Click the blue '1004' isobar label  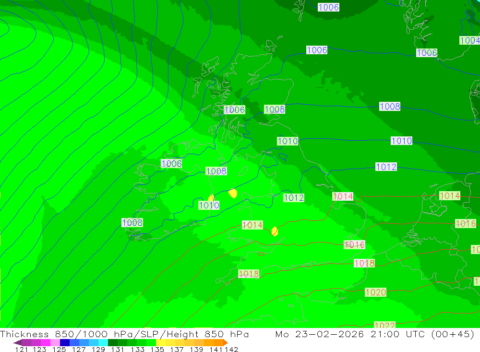click(470, 40)
